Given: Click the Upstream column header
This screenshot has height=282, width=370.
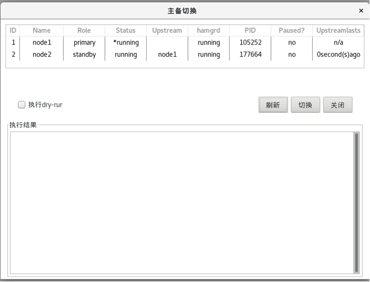Looking at the screenshot, I should pyautogui.click(x=167, y=30).
